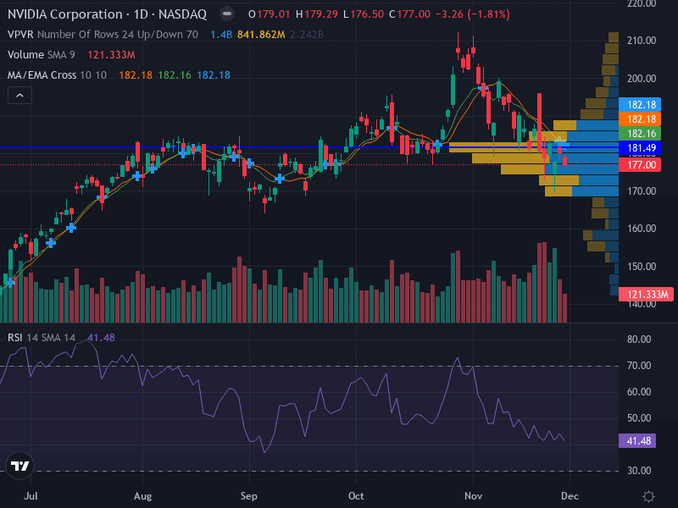Click the RSI 41.48 value in legend
This screenshot has height=508, width=678.
[101, 337]
